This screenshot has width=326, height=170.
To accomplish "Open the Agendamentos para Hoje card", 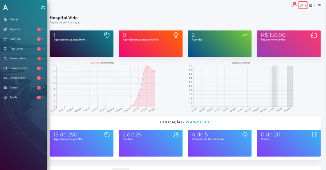I will [x=81, y=44].
